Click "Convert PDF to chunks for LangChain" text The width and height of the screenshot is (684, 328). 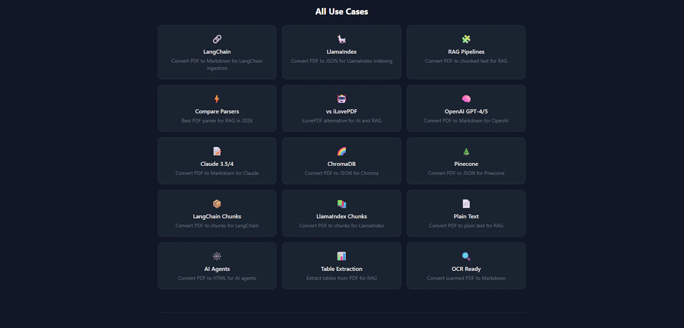pyautogui.click(x=217, y=226)
